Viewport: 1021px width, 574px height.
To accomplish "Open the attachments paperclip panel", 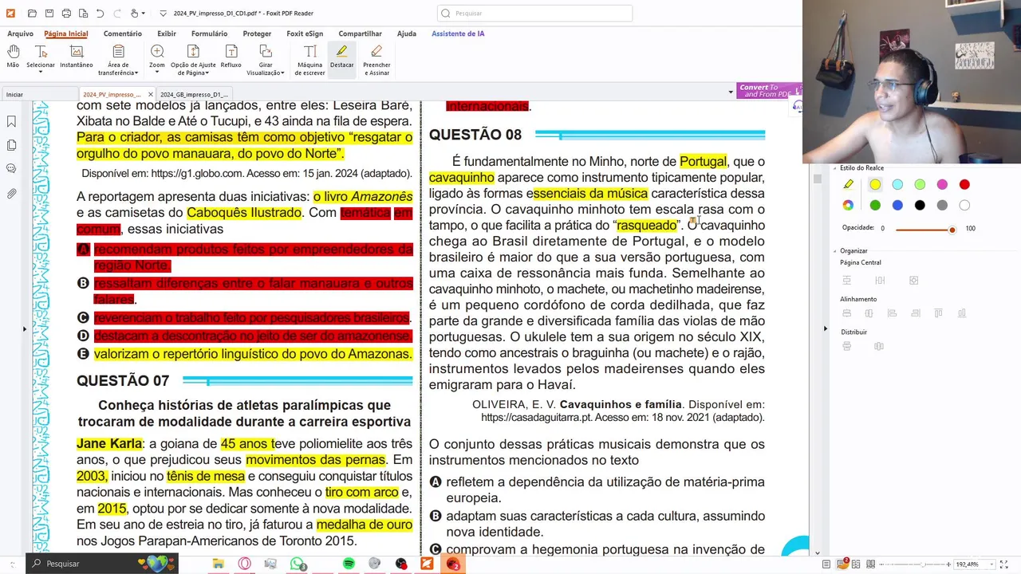I will [x=11, y=193].
